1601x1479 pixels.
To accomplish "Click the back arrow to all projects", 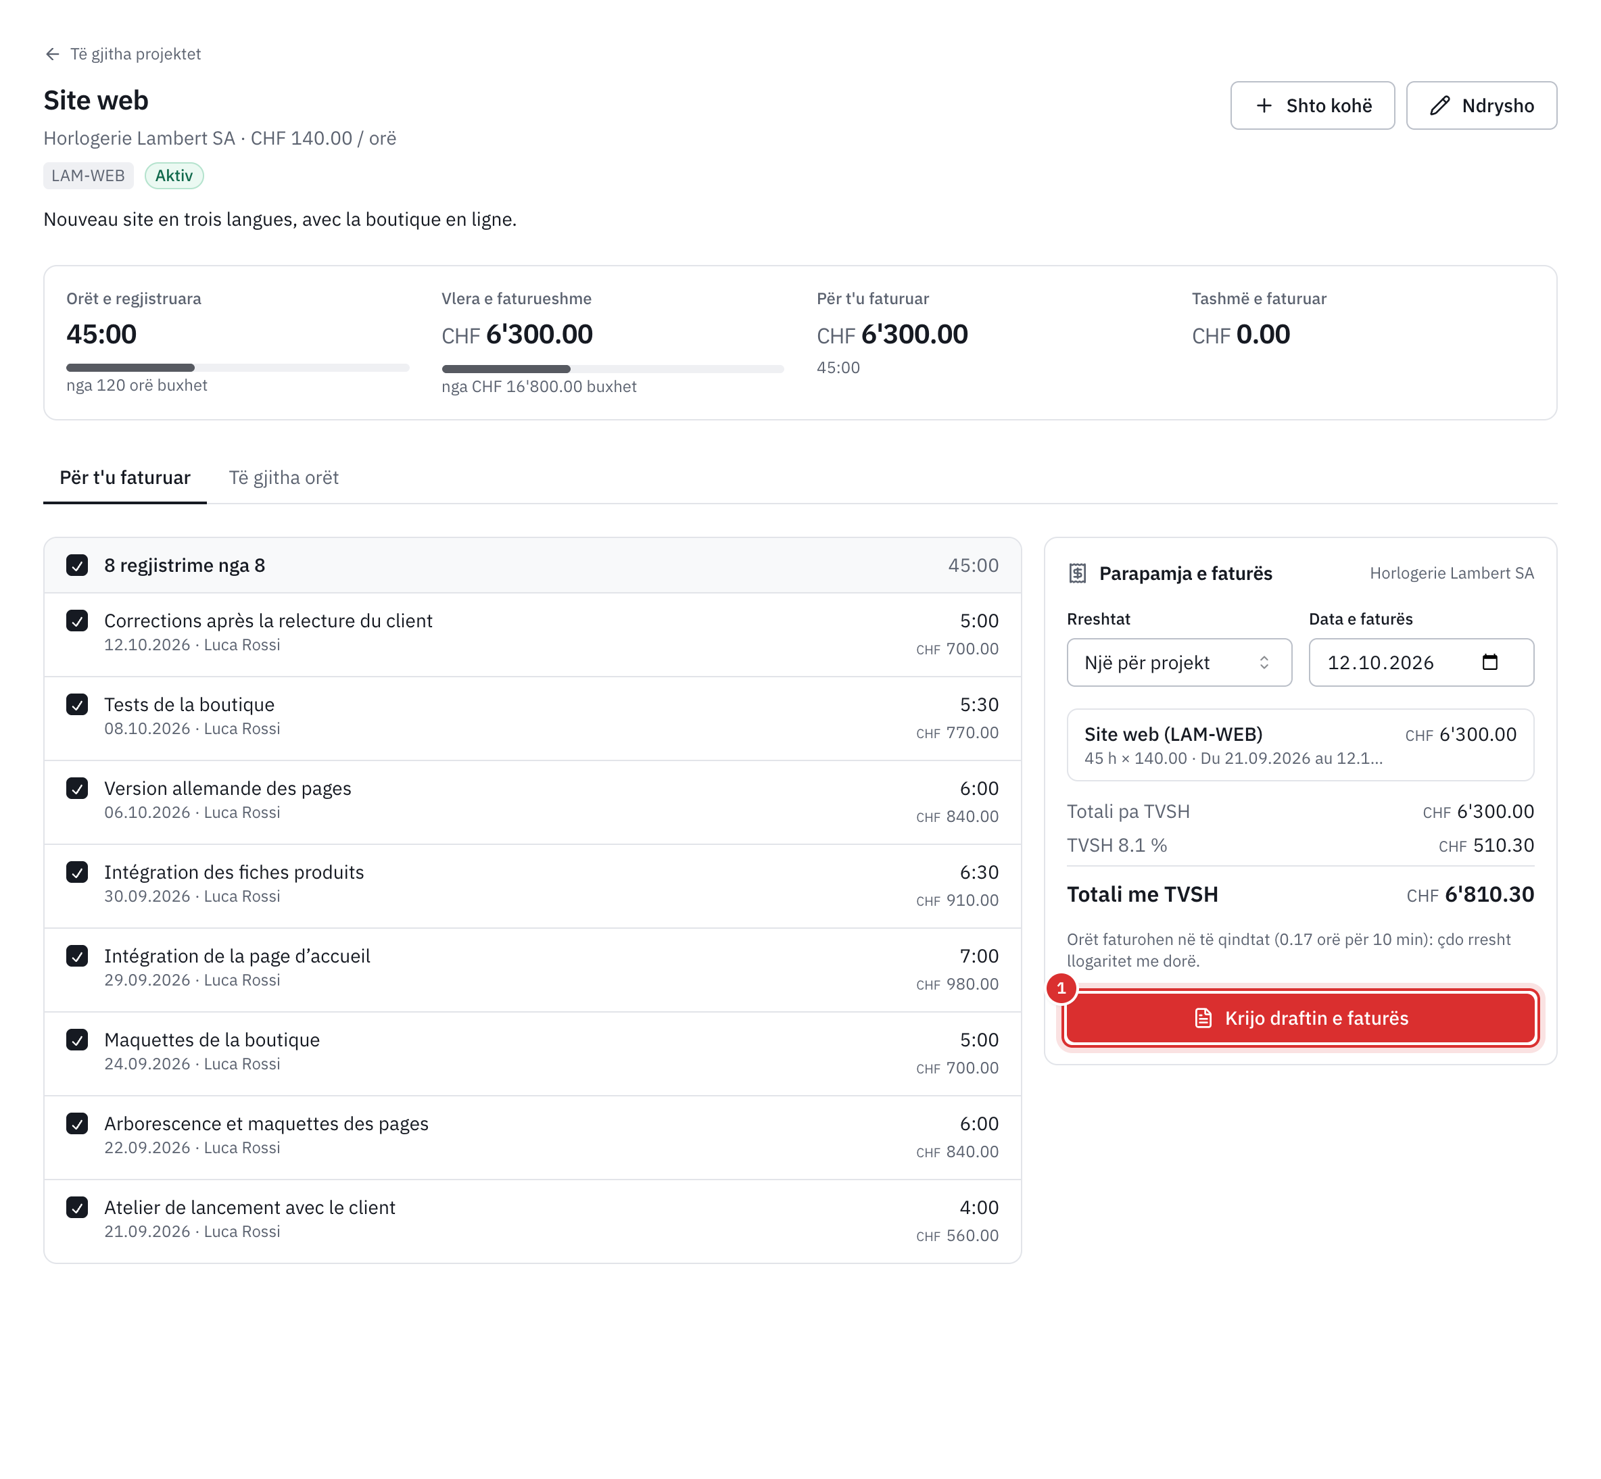I will click(x=53, y=53).
